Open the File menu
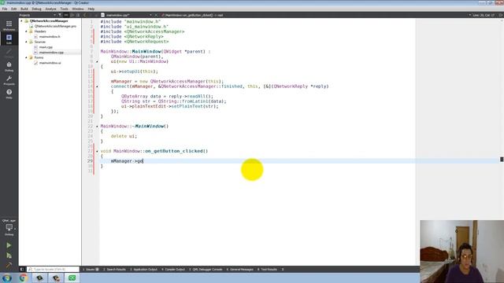Screen dimensions: 504x283 click(5, 9)
